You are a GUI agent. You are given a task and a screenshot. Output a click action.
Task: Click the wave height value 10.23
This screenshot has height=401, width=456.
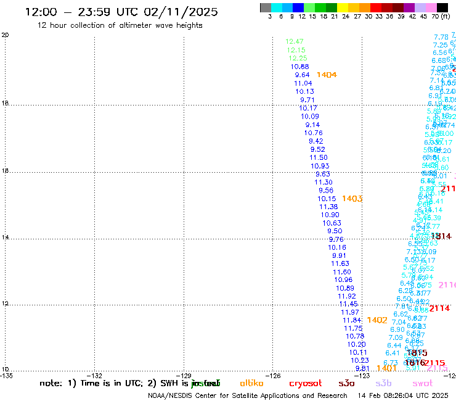click(360, 360)
